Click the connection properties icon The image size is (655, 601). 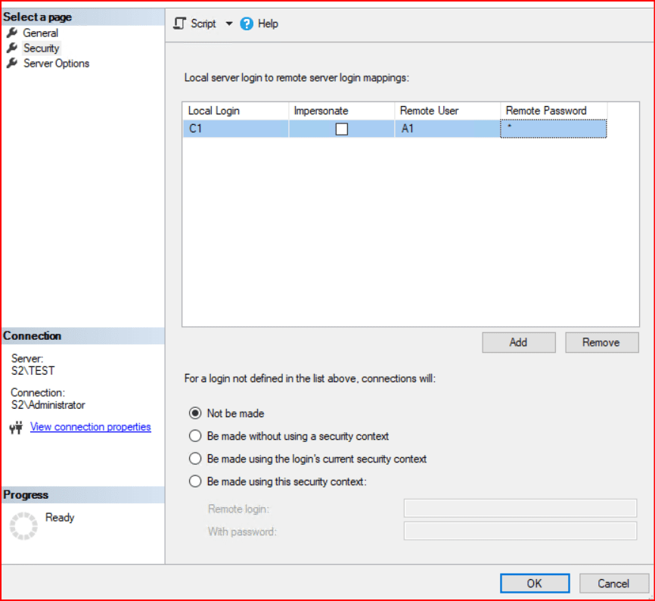pos(16,428)
